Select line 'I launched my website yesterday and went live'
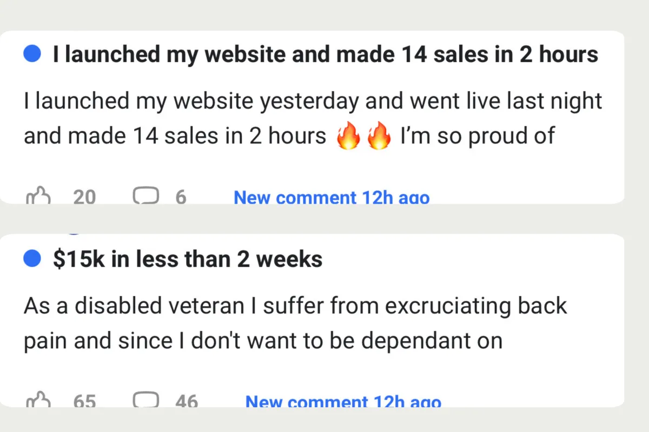Screen dimensions: 649x432 (x=313, y=102)
